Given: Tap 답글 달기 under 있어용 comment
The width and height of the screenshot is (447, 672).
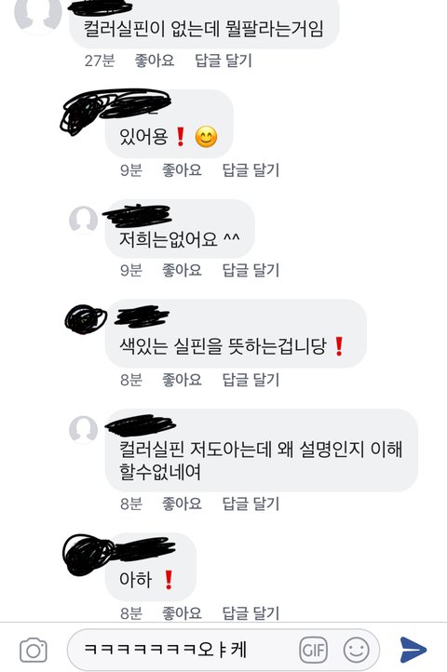Looking at the screenshot, I should coord(251,170).
